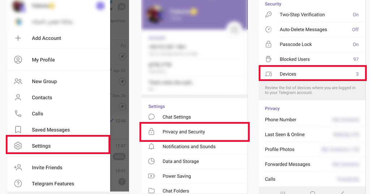Tap the Auto-Delete Messages 'Off' value
This screenshot has width=370, height=194.
[356, 30]
